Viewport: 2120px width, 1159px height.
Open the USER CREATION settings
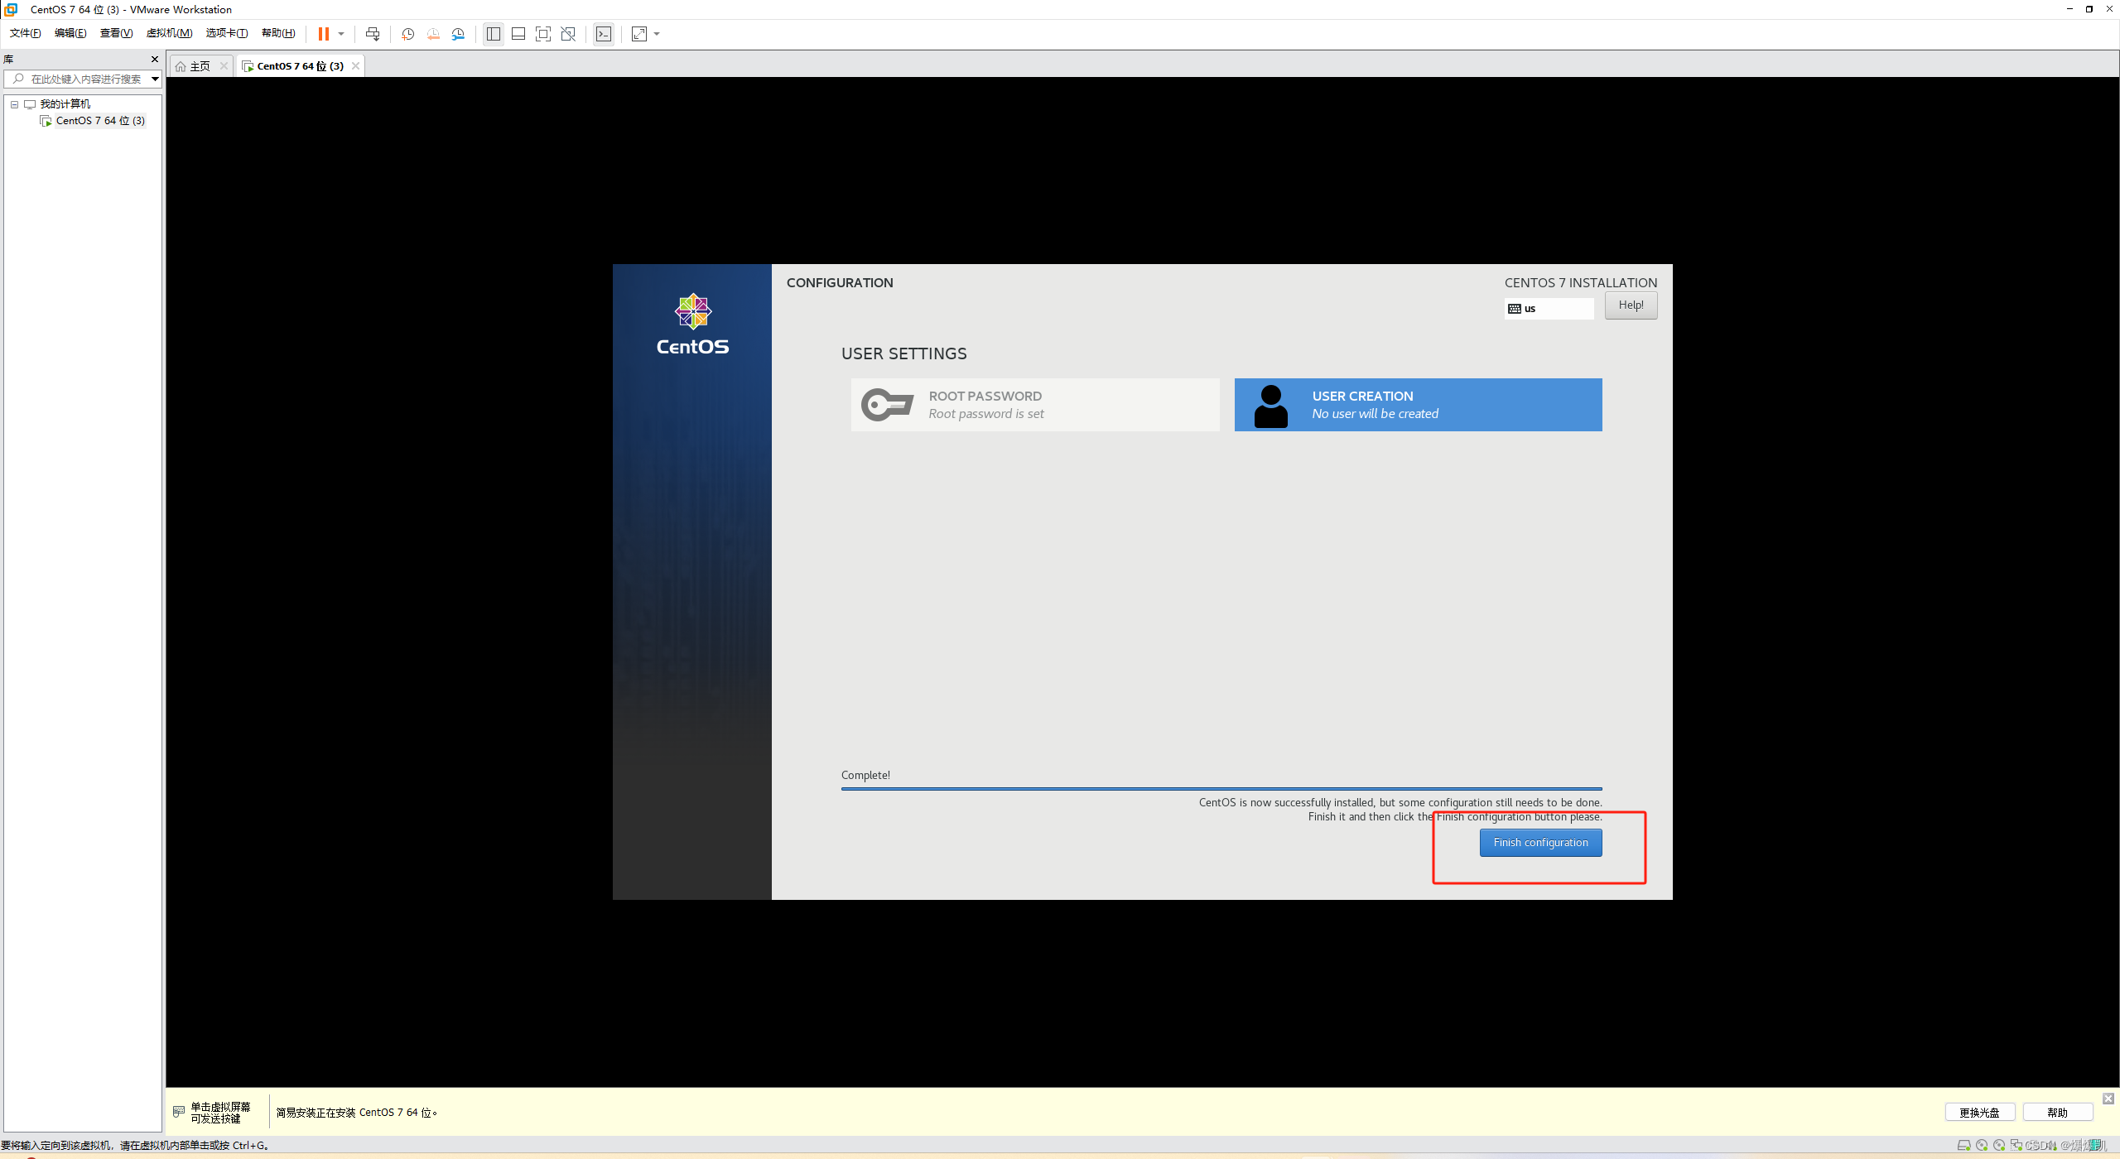(1418, 405)
